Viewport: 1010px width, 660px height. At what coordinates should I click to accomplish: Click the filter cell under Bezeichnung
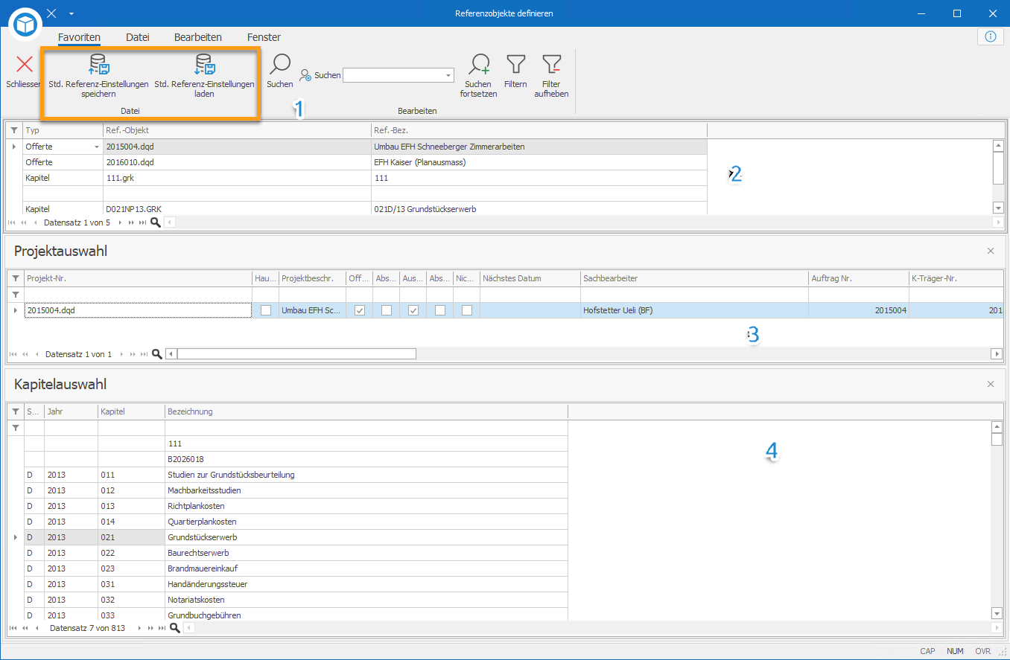366,428
